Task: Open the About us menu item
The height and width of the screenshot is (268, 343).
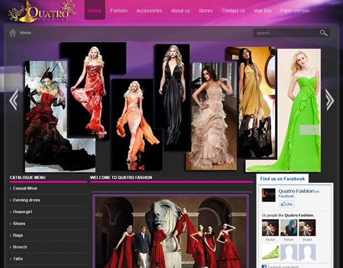Action: (181, 11)
